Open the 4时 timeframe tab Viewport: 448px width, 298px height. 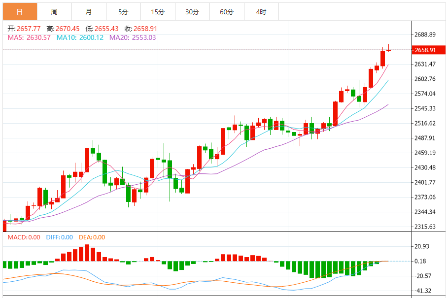(x=261, y=12)
